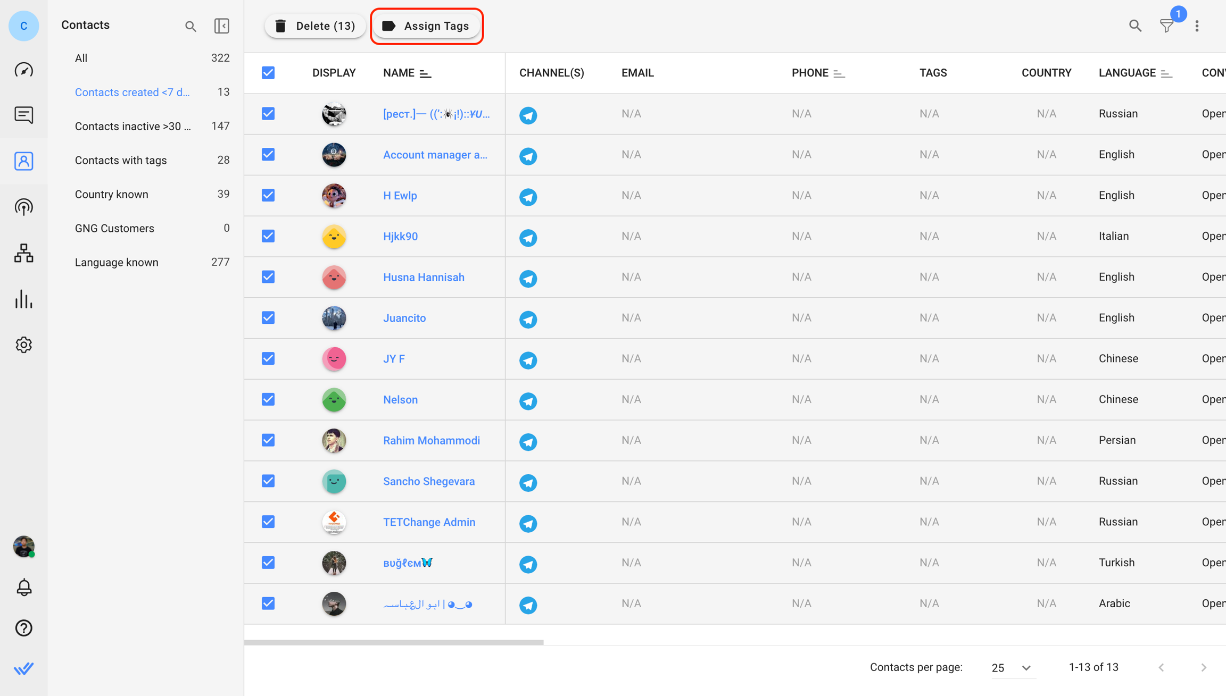This screenshot has height=696, width=1226.
Task: Click the Assign Tags button
Action: pos(427,26)
